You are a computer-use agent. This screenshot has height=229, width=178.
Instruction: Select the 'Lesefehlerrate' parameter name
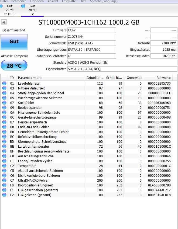29,84
